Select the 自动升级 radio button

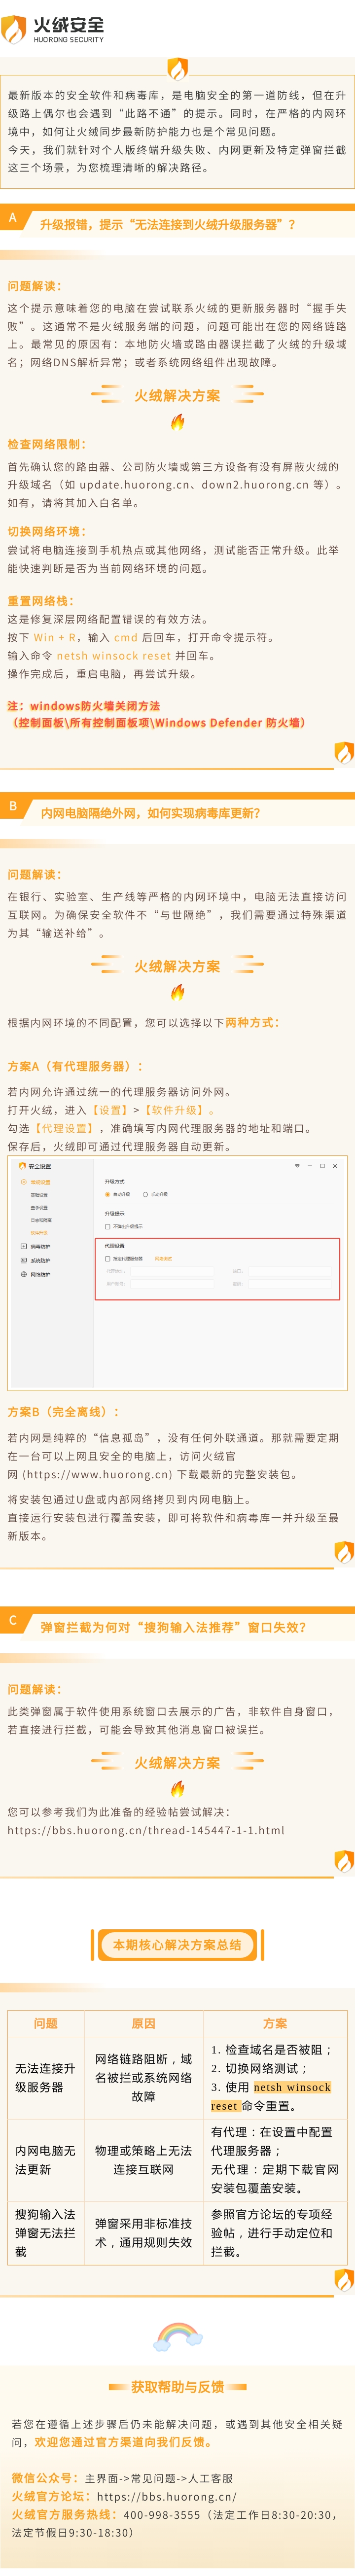coord(108,1194)
